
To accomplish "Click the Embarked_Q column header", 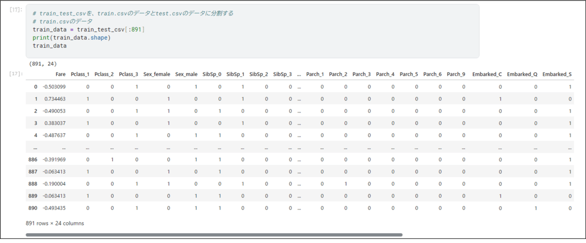I will click(522, 74).
